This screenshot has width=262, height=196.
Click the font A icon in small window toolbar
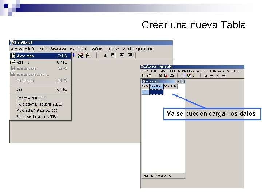(x=206, y=75)
